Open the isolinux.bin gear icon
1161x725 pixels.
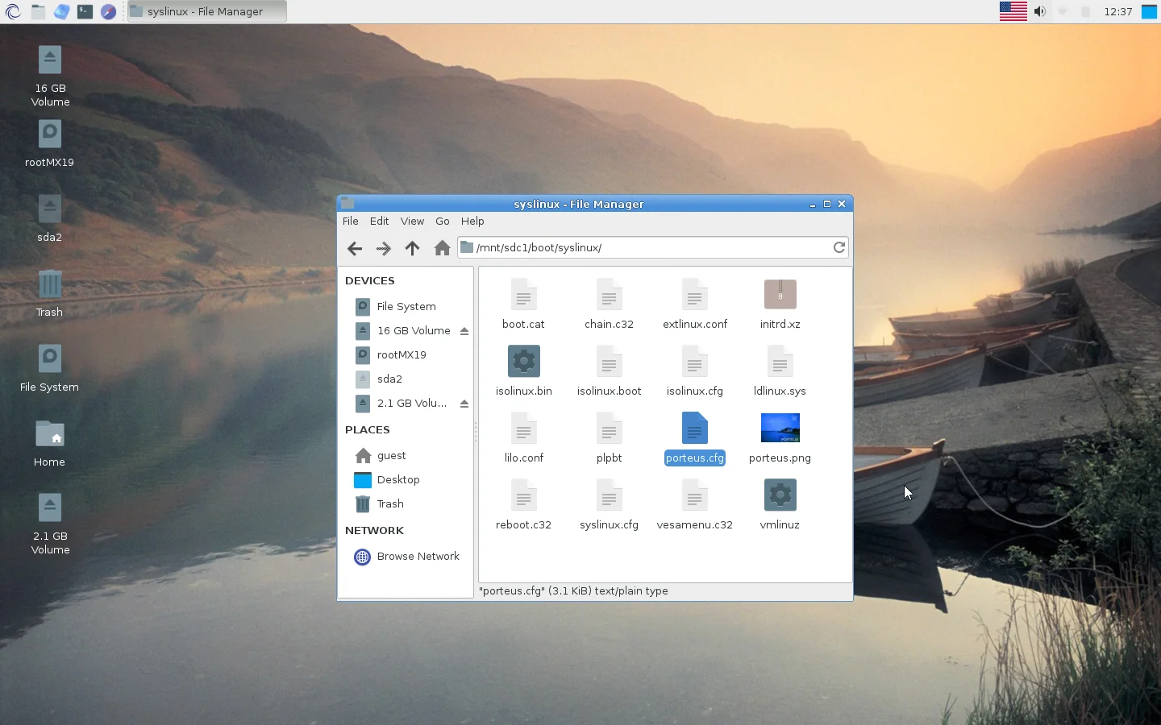tap(523, 361)
